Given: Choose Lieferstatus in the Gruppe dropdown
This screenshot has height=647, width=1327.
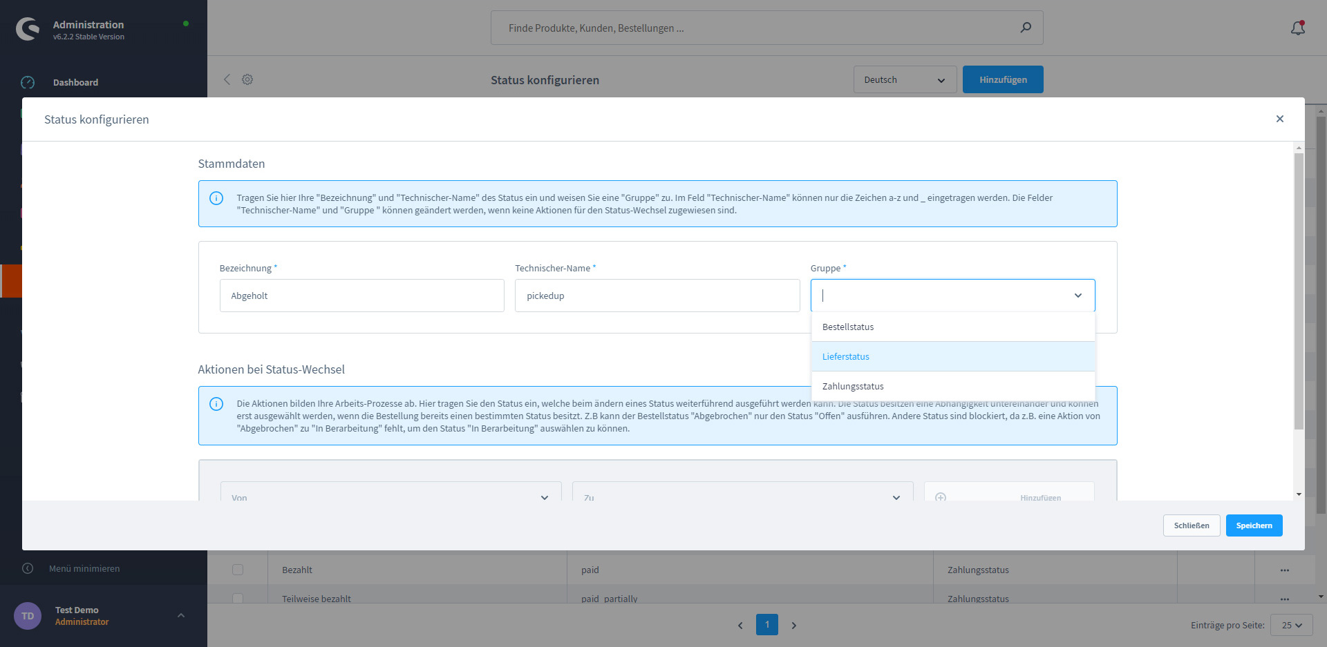Looking at the screenshot, I should pyautogui.click(x=953, y=356).
